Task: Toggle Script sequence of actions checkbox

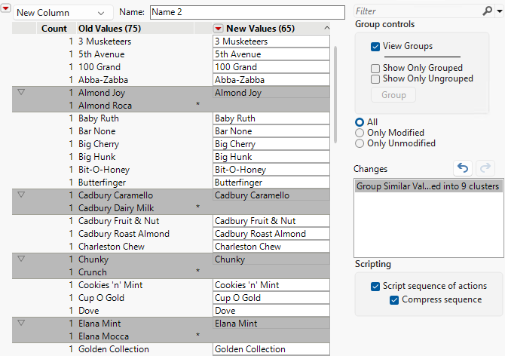Action: [x=375, y=286]
